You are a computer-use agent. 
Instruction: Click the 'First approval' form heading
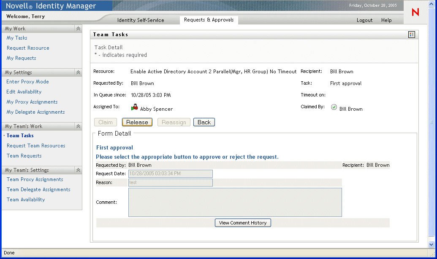click(x=114, y=147)
